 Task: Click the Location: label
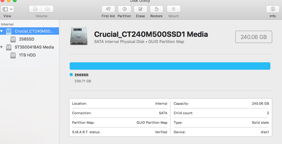click(79, 103)
